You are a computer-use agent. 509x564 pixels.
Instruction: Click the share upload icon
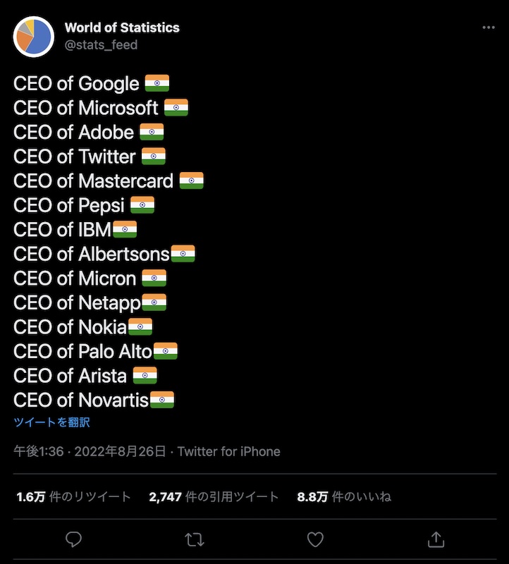point(436,539)
